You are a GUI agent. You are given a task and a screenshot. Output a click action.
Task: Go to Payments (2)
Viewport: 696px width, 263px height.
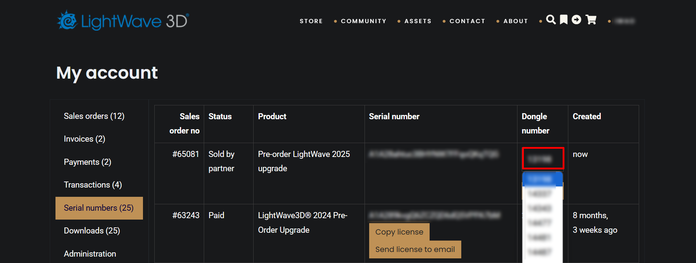(x=87, y=162)
